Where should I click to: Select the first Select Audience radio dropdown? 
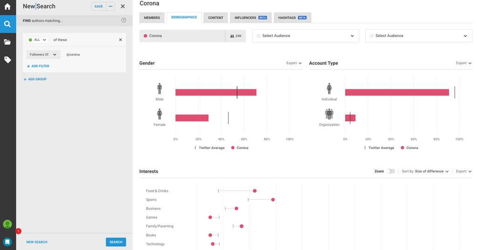point(306,36)
